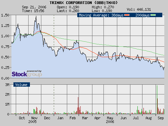Click the Nov 2005 month label

tap(33, 120)
